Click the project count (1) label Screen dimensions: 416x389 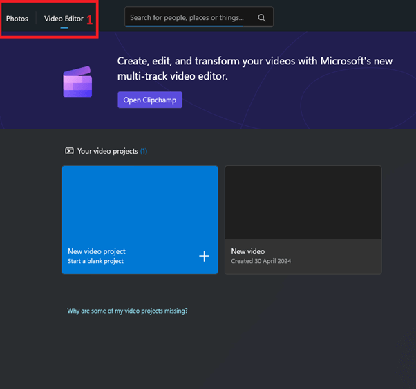pyautogui.click(x=144, y=151)
